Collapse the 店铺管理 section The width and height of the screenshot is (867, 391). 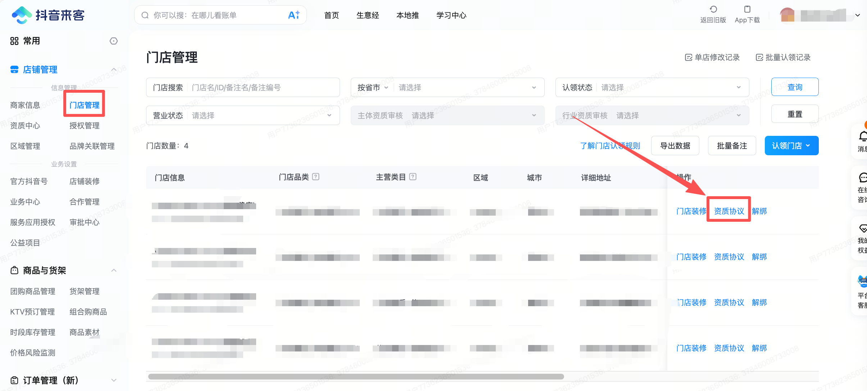114,69
